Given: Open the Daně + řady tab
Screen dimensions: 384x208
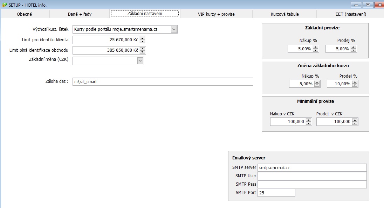Looking at the screenshot, I should tap(80, 14).
